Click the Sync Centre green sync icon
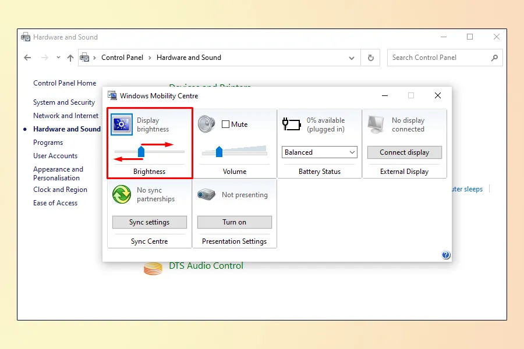Viewport: 524px width, 349px height. pos(121,194)
